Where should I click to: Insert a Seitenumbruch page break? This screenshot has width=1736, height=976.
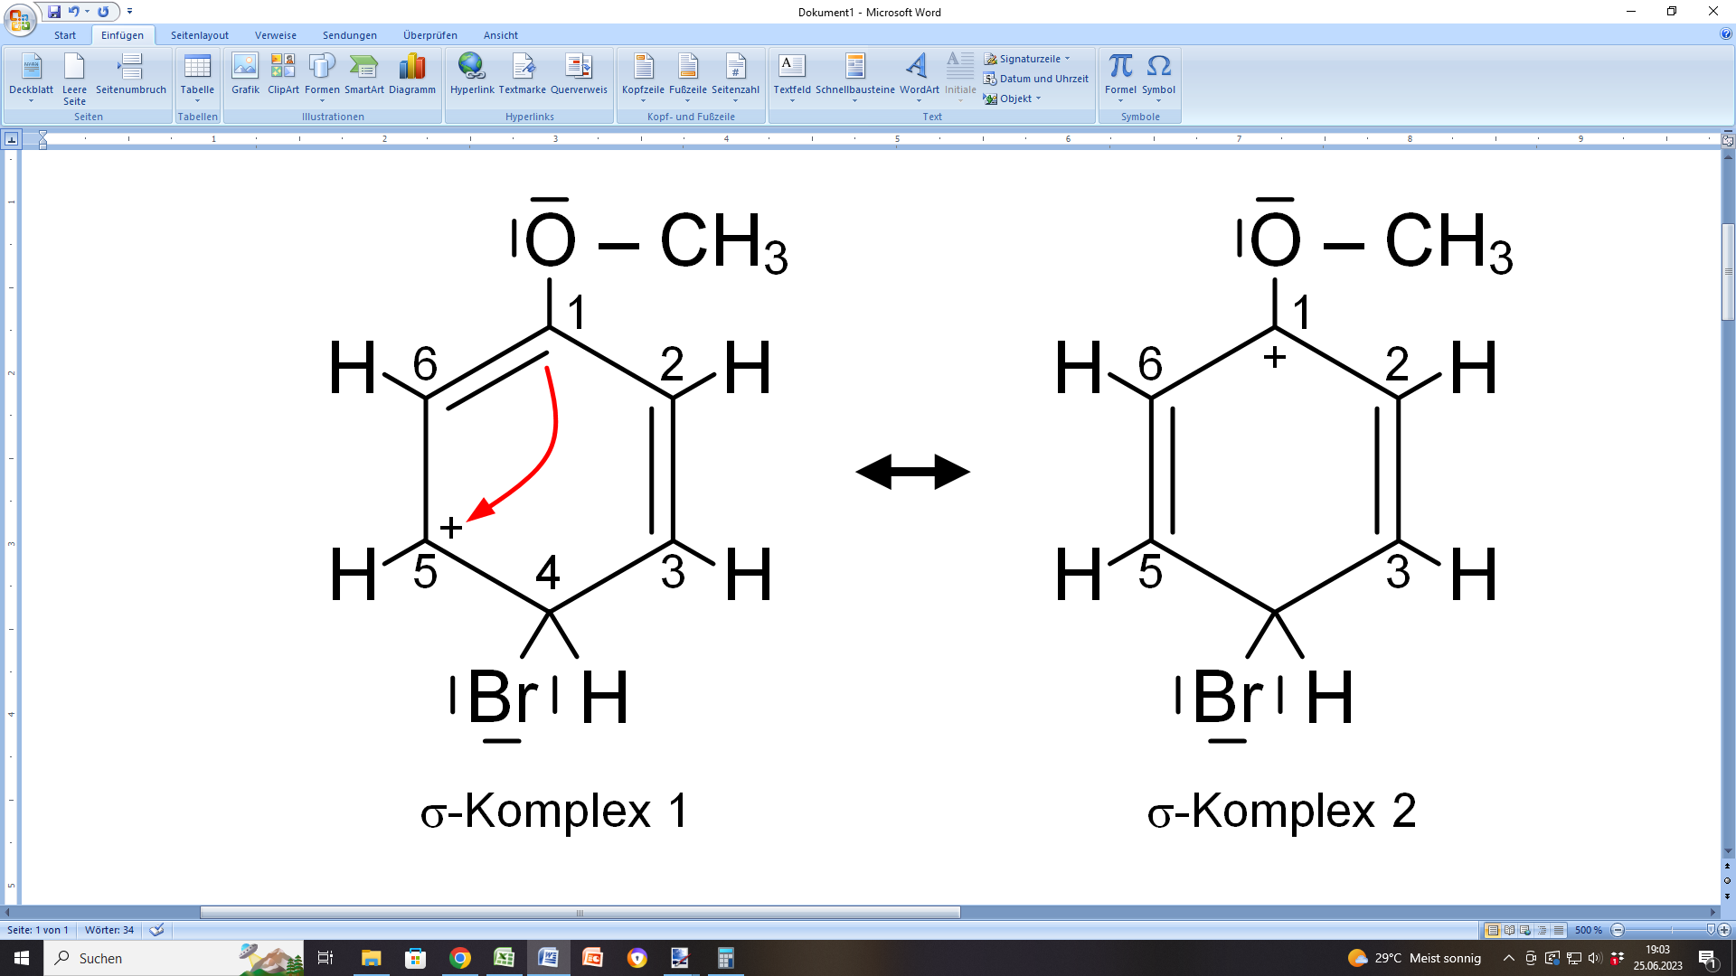click(131, 74)
